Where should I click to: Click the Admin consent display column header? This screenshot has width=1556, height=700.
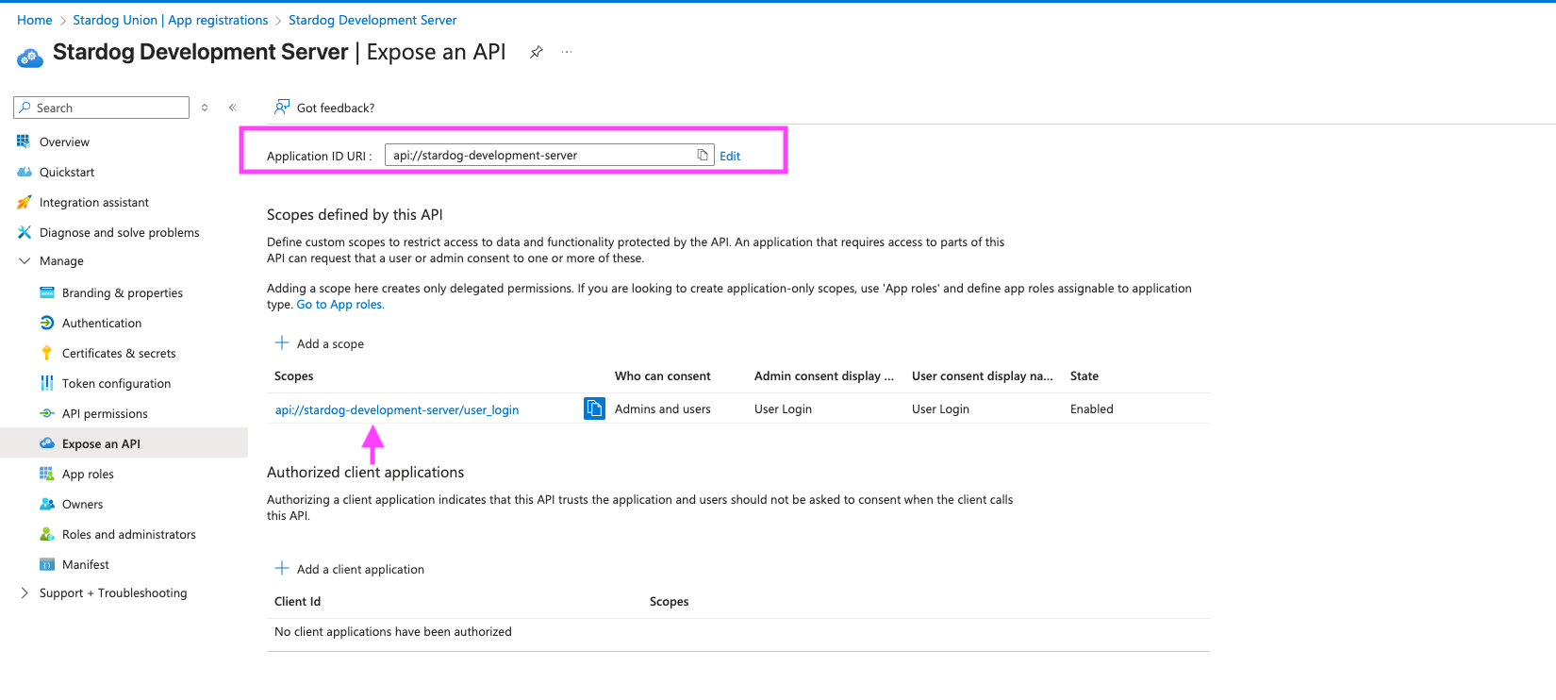point(824,375)
